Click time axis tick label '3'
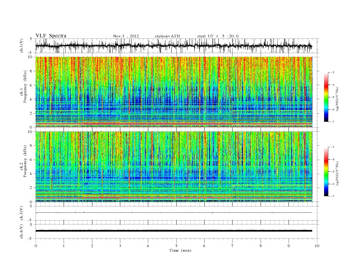Viewport: 357px width, 276px height. tap(120, 246)
